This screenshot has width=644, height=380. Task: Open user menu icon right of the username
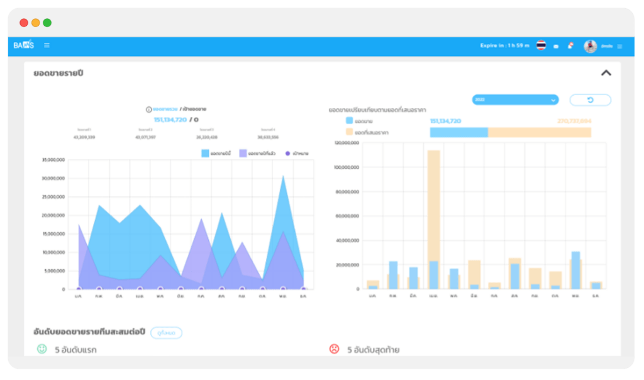619,47
